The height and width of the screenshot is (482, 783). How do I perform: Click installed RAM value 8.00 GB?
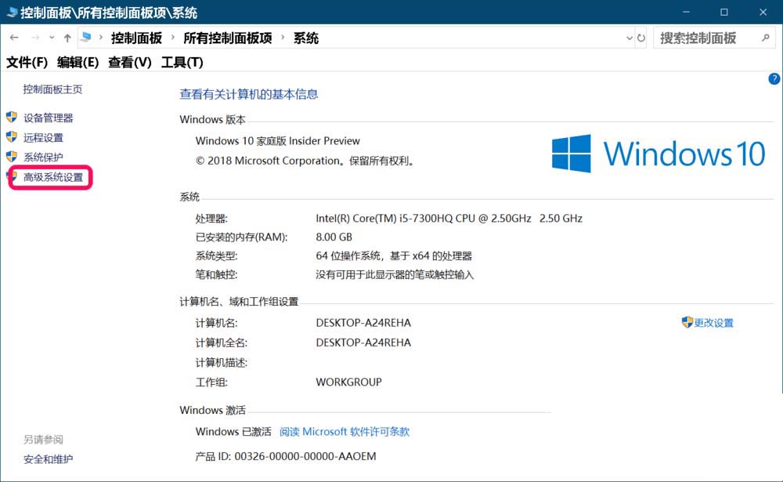[334, 237]
